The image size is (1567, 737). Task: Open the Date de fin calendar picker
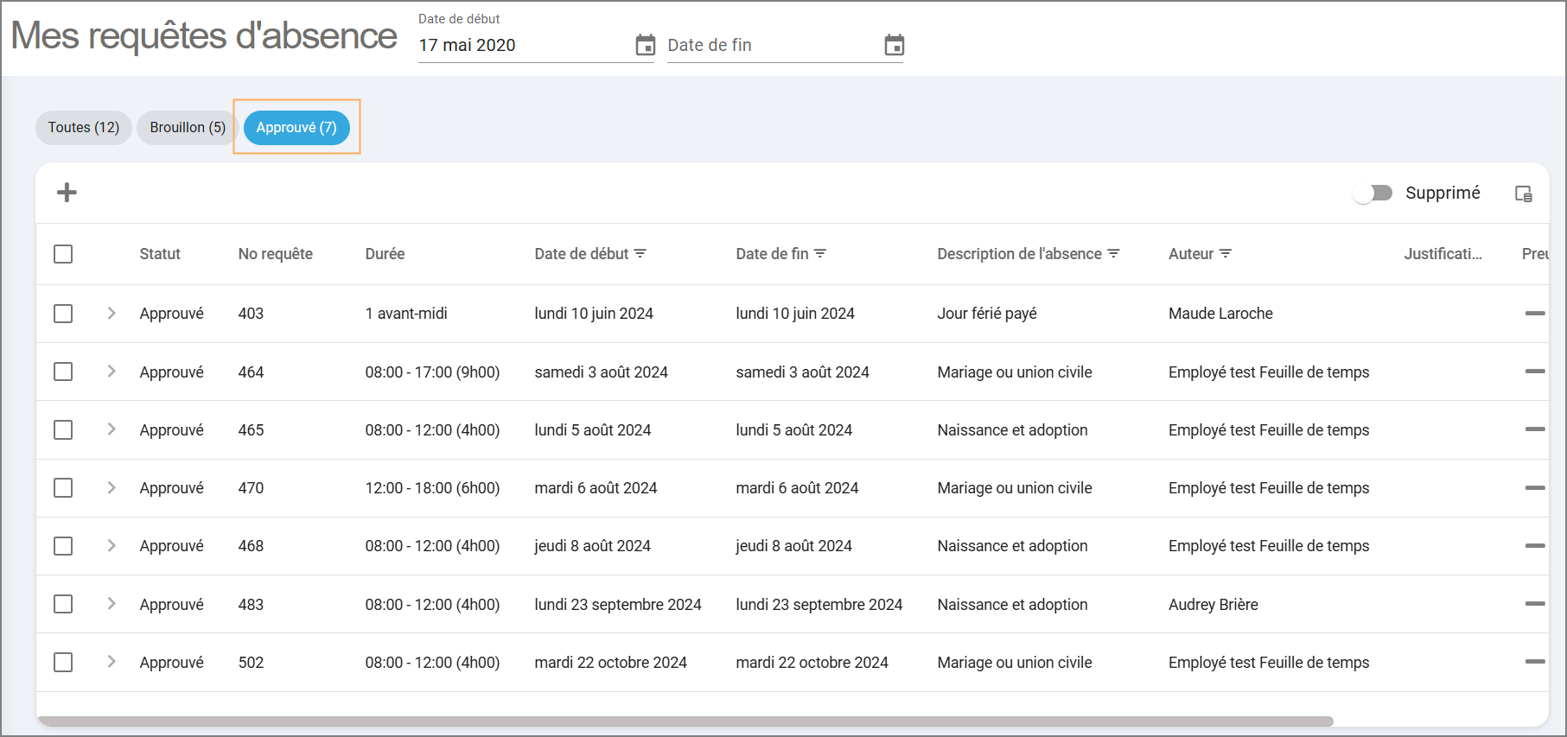pos(894,45)
